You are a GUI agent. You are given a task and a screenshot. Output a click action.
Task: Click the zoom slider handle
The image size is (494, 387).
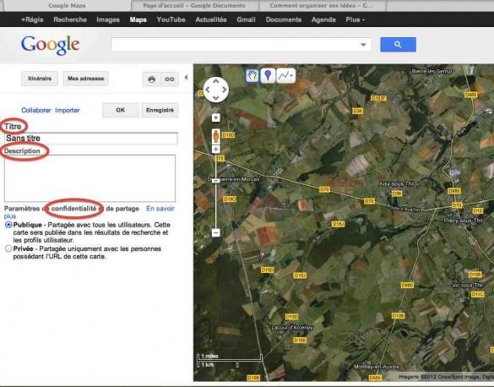216,181
